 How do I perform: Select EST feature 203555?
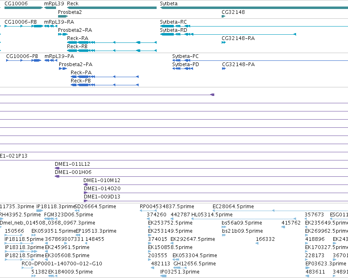click(x=157, y=256)
